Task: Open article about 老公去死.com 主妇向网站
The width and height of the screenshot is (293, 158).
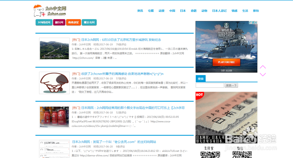Action: (114, 142)
